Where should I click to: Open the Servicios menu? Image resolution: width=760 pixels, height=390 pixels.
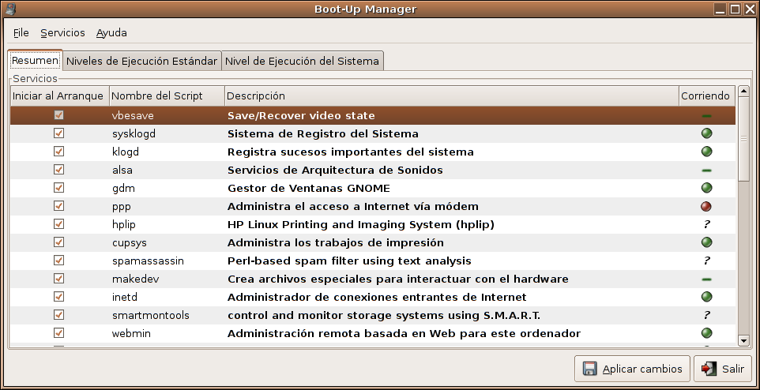(x=62, y=33)
